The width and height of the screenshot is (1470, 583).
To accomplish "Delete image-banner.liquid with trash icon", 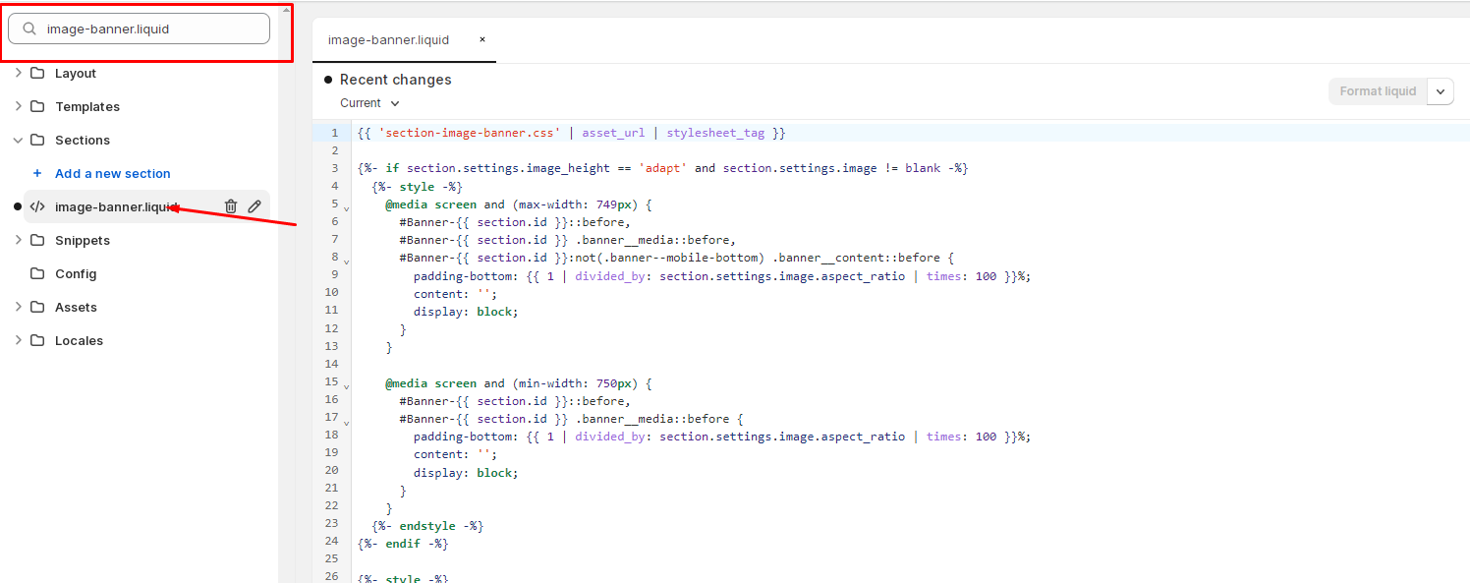I will (x=231, y=206).
